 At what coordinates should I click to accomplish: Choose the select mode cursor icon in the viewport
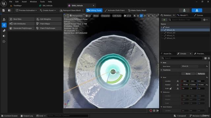(x=135, y=16)
